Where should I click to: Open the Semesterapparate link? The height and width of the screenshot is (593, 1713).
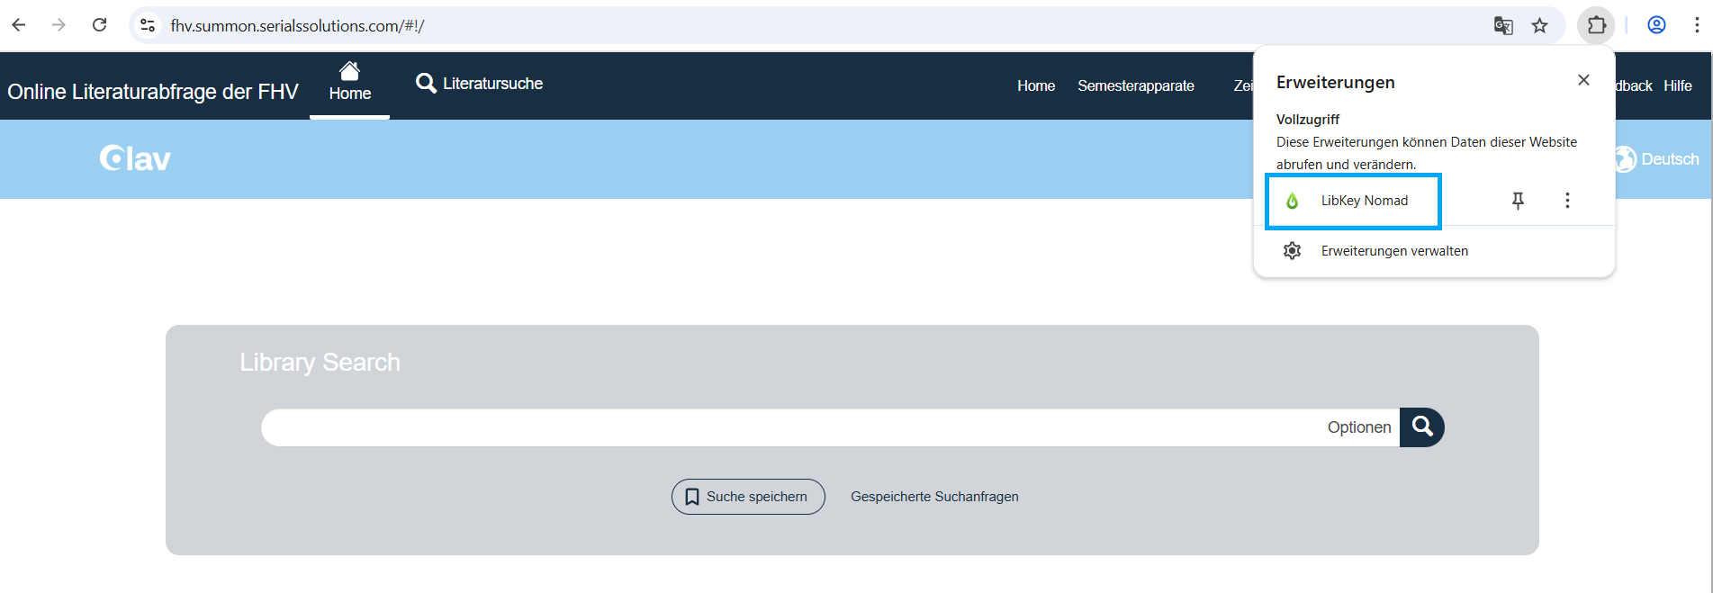[1135, 86]
